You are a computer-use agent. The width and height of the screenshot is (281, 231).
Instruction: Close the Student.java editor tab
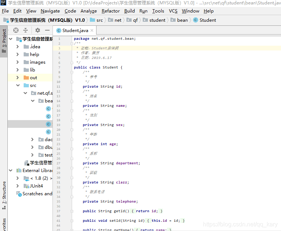point(92,31)
